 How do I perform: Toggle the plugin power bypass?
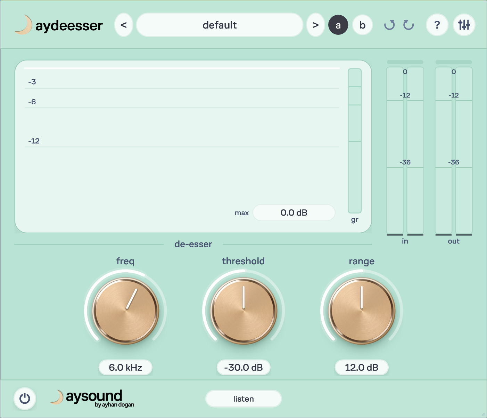(x=25, y=399)
